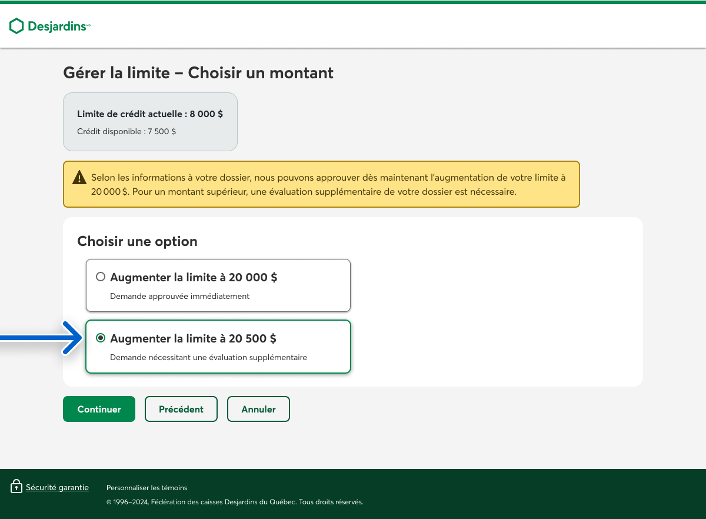
Task: Click the "Demande approuvée immédiatement" description text
Action: pyautogui.click(x=179, y=296)
